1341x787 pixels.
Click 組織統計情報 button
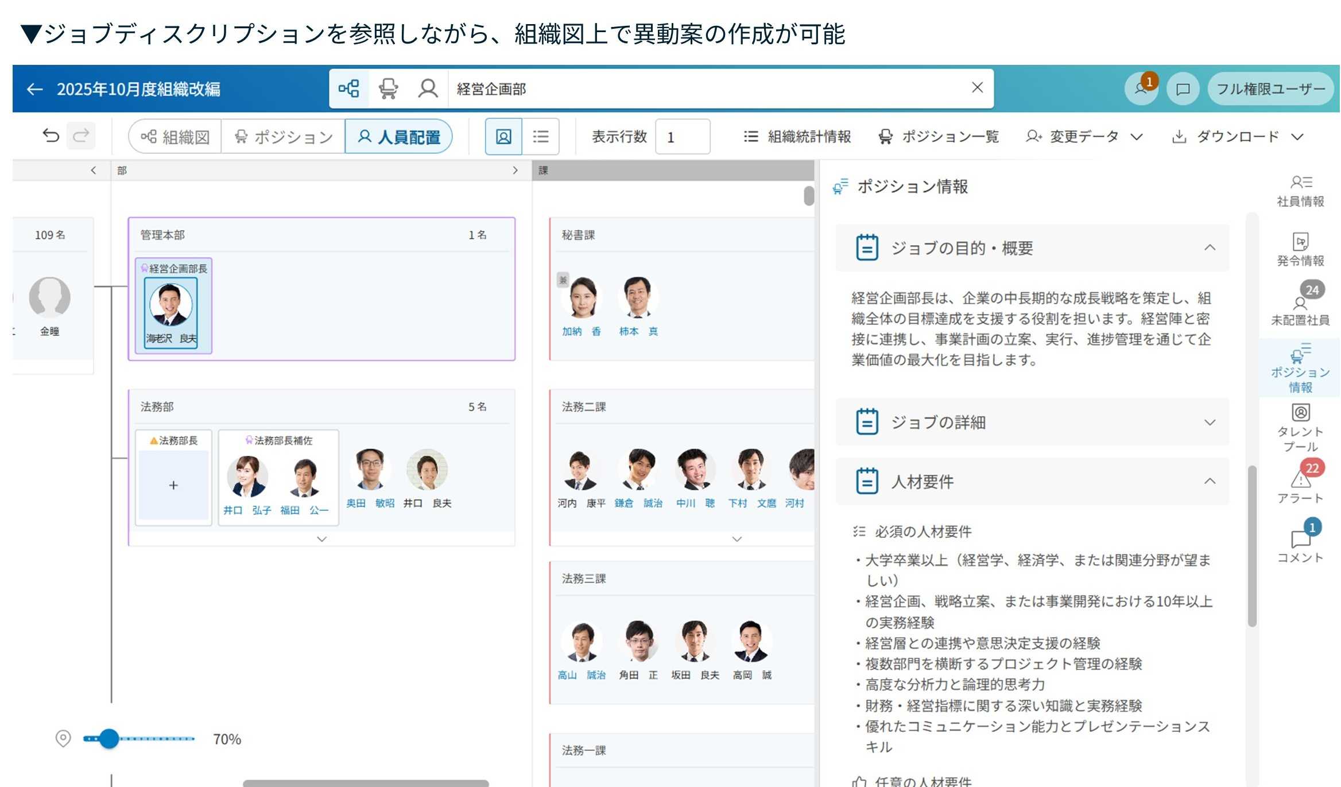(797, 137)
